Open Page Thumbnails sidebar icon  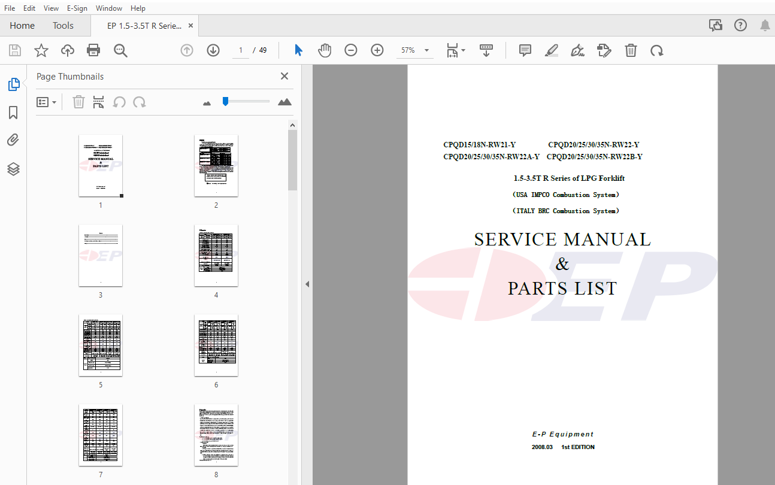(13, 84)
